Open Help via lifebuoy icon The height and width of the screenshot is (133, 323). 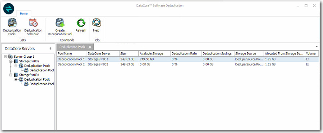point(96,23)
